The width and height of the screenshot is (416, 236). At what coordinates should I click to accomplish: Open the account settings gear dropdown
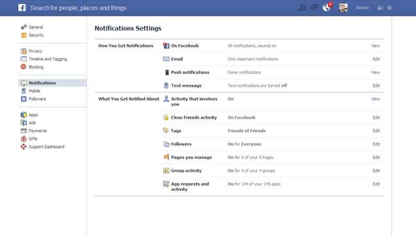[x=390, y=8]
